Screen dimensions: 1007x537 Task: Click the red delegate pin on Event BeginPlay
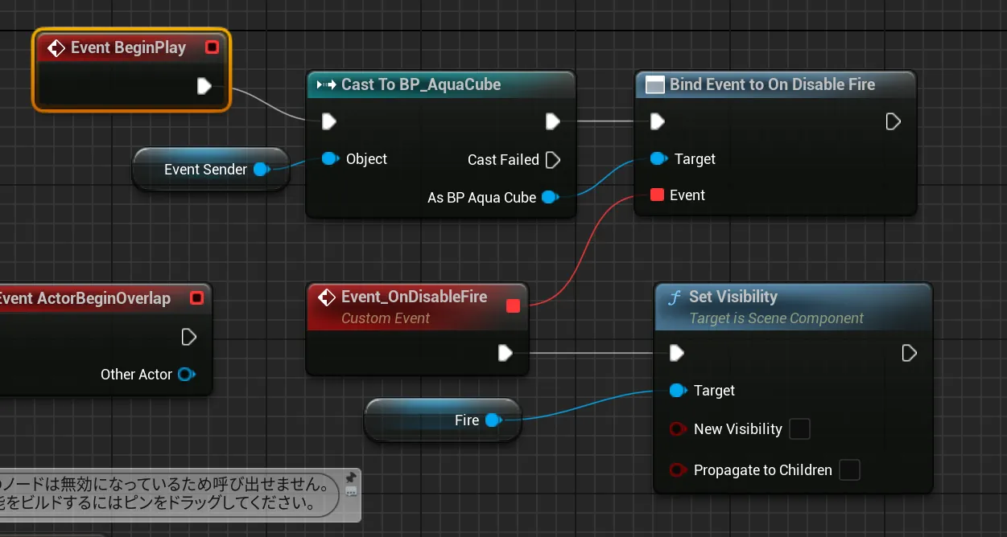(212, 47)
